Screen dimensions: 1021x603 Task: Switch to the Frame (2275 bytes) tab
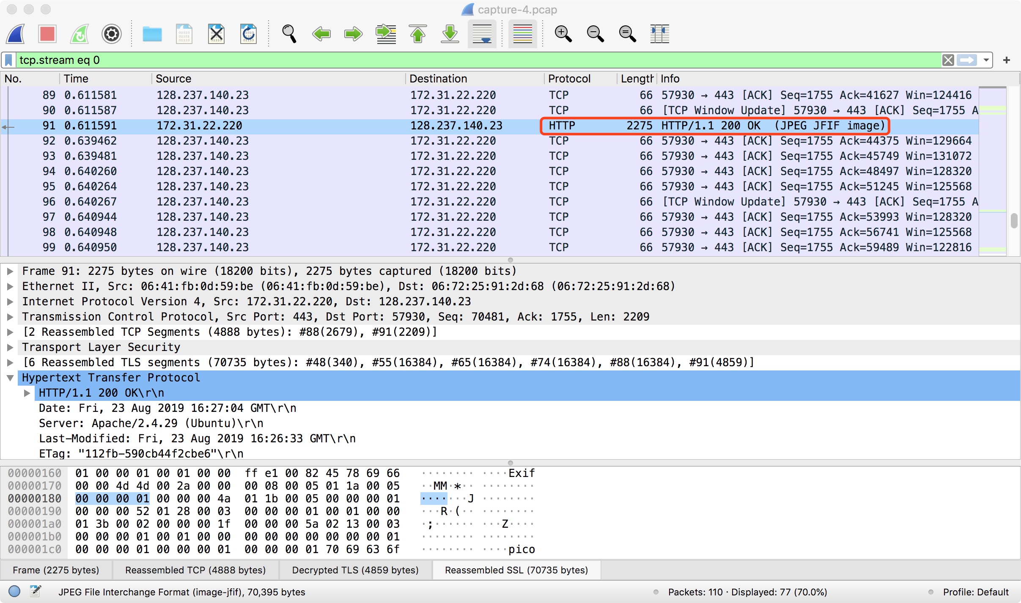pos(56,570)
